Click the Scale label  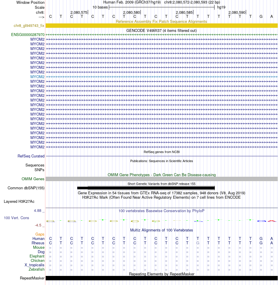click(x=40, y=7)
